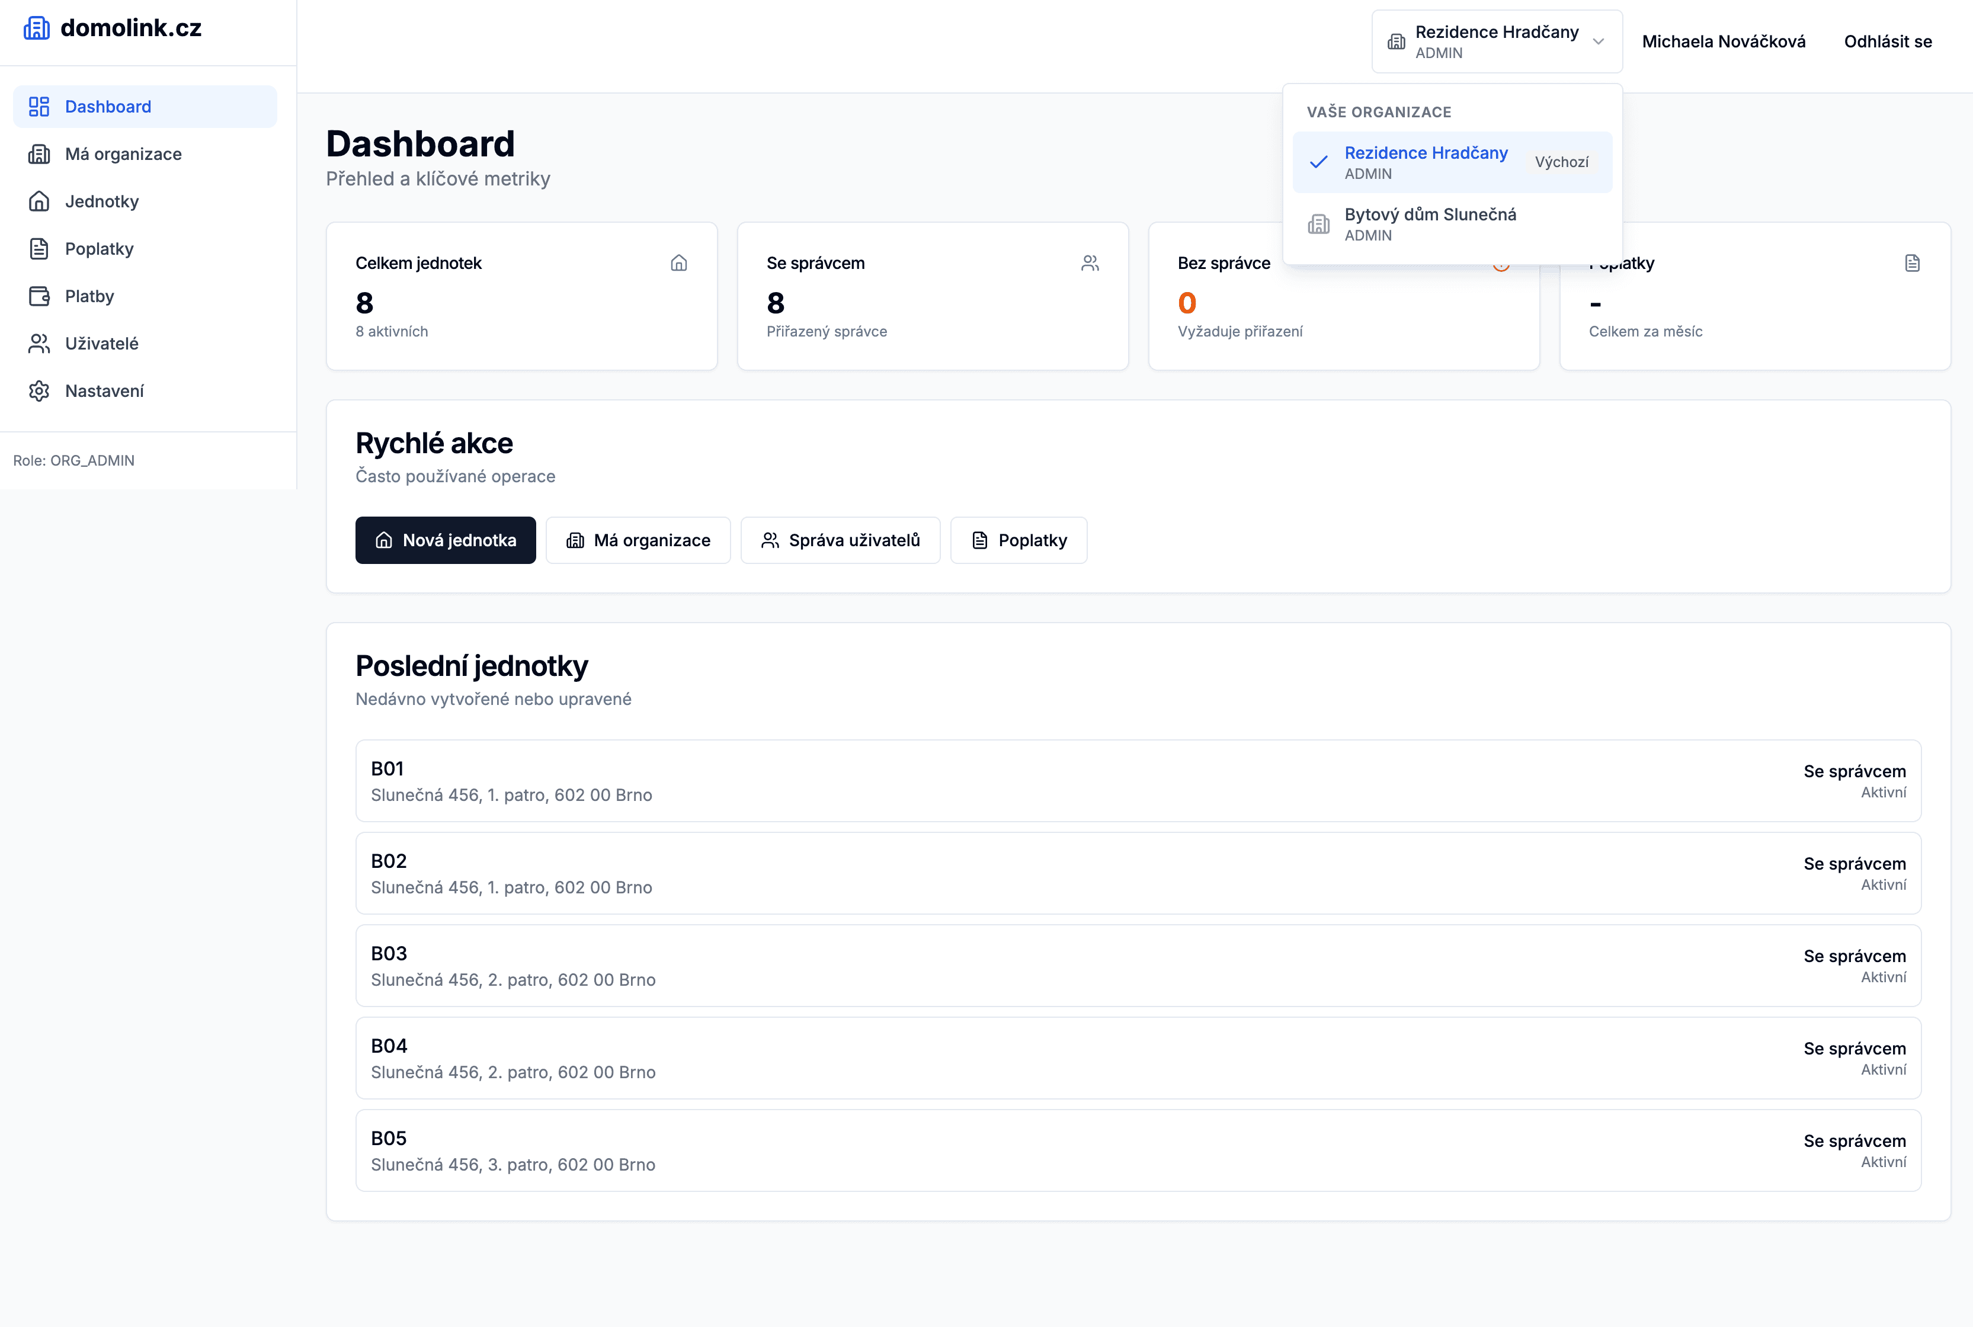1973x1327 pixels.
Task: Click the house icon on Celkem jednotek card
Action: click(x=679, y=263)
